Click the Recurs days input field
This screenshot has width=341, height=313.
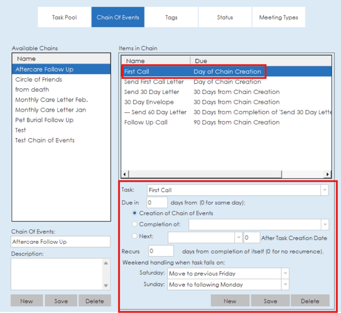click(x=161, y=251)
